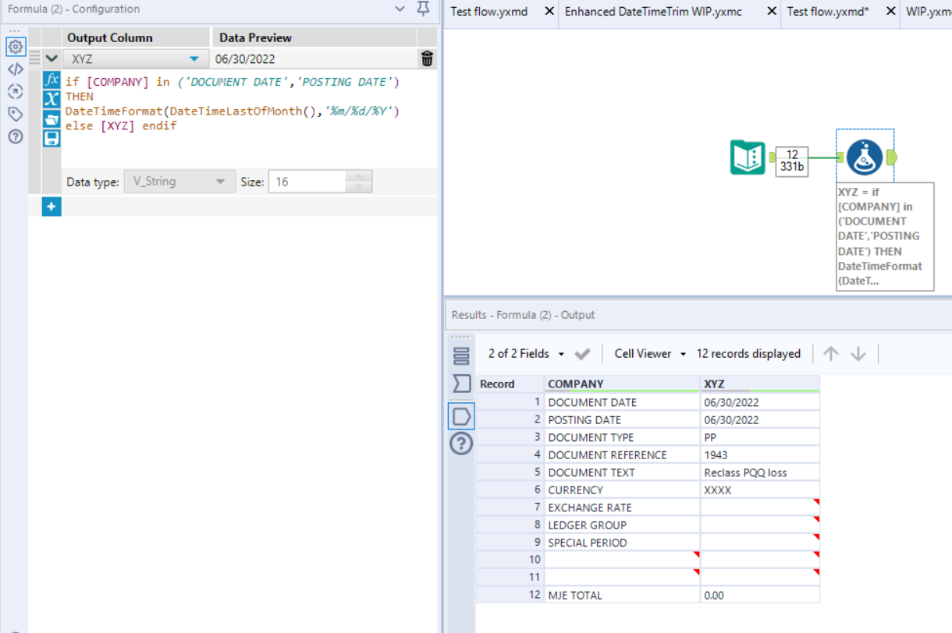Delete the XYZ formula with trash icon
952x633 pixels.
(x=427, y=58)
